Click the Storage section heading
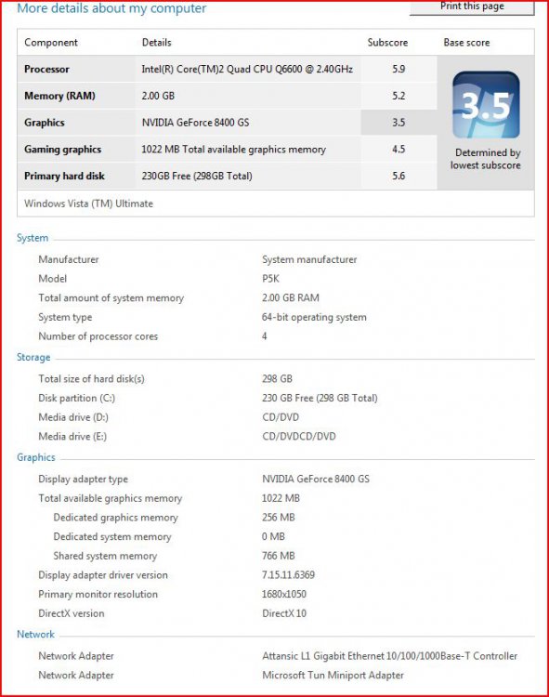 (33, 358)
